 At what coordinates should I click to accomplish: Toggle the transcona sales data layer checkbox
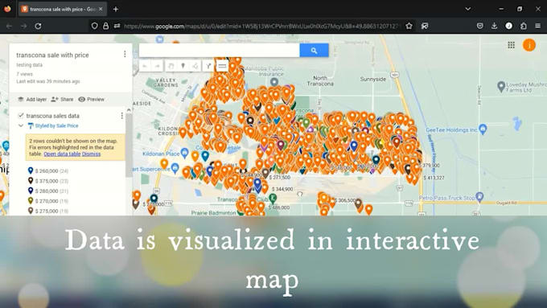[21, 116]
